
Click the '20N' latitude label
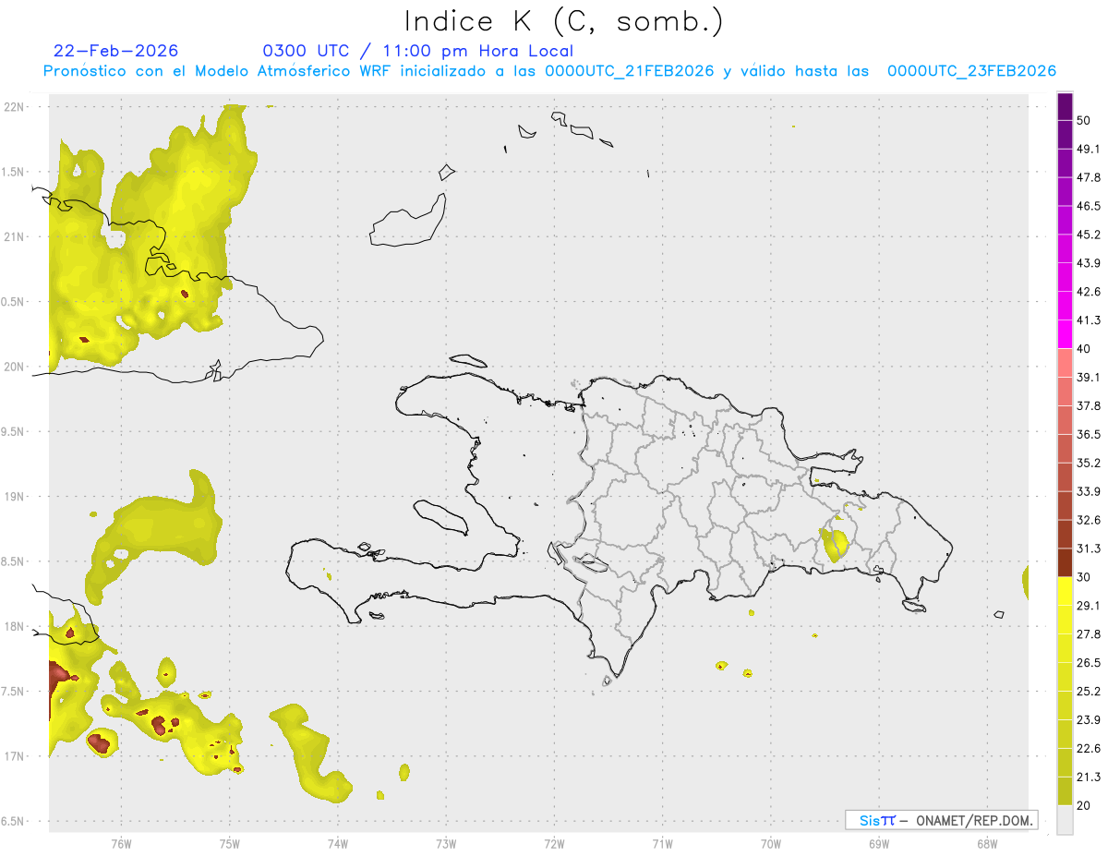point(15,367)
